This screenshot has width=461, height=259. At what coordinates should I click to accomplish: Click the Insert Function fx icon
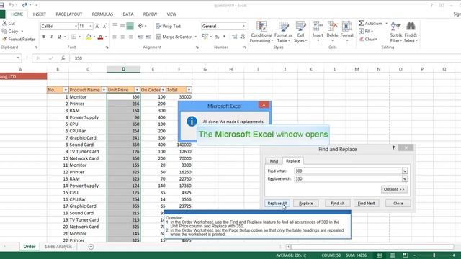point(63,58)
